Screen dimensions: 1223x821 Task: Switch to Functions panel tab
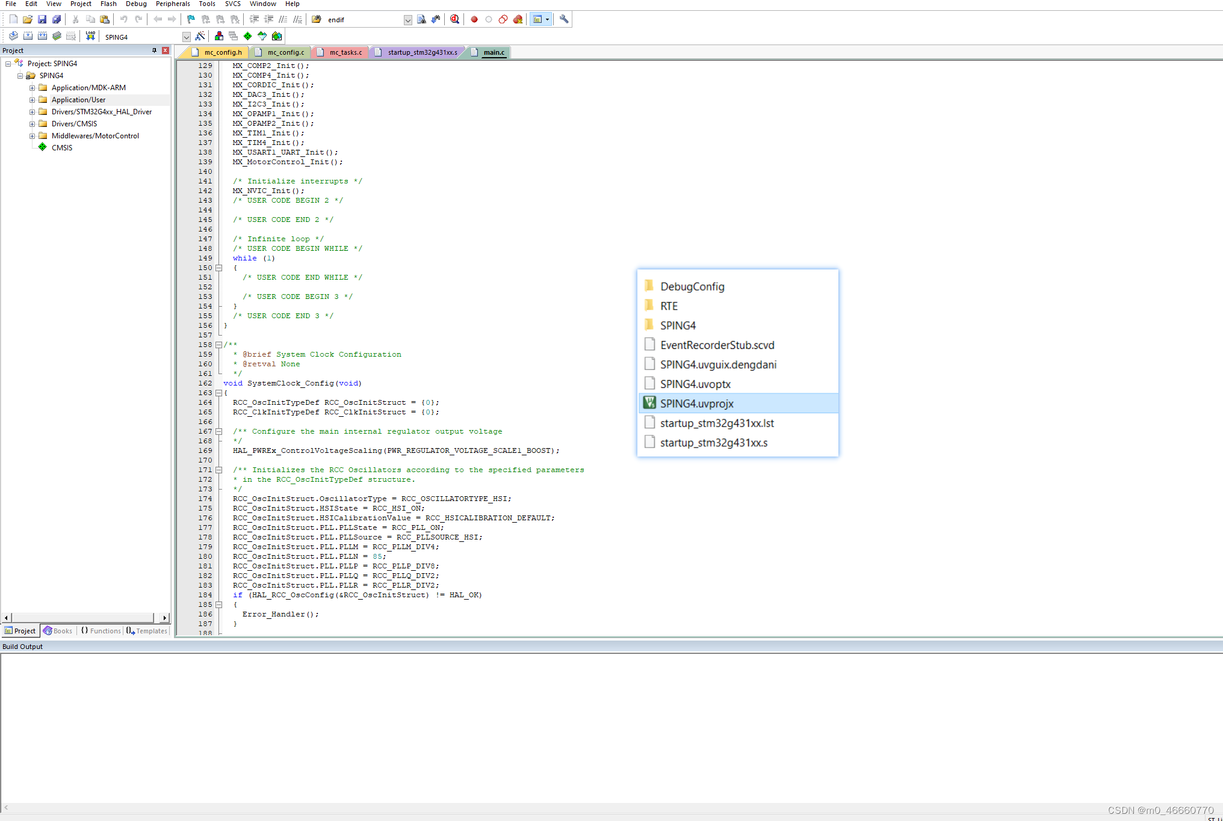[102, 631]
